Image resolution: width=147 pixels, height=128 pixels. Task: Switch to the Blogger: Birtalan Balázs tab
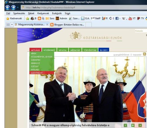pos(68,24)
